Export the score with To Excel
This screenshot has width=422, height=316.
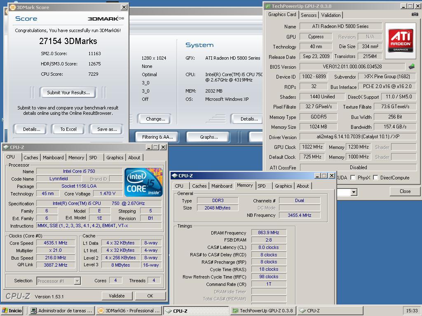[x=68, y=129]
